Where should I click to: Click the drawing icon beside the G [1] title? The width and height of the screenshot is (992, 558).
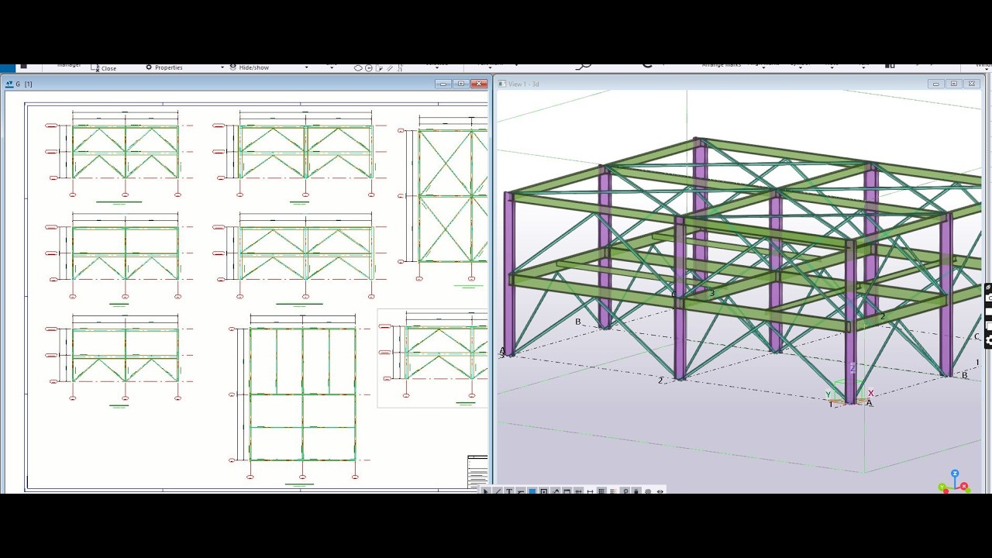(10, 84)
